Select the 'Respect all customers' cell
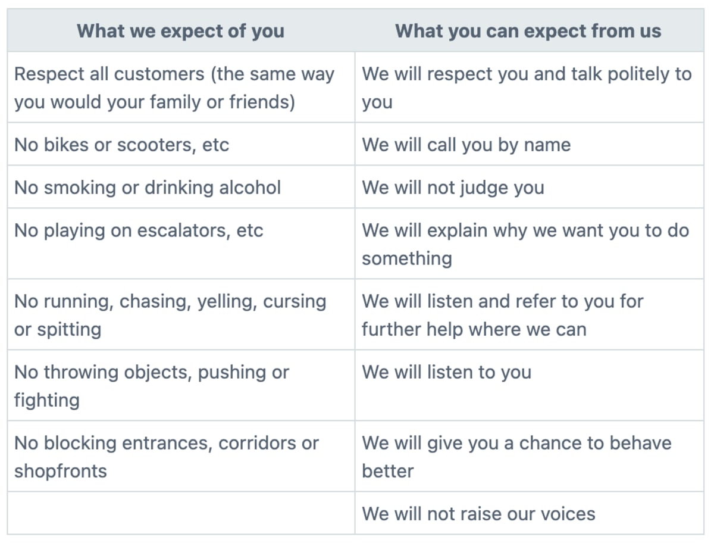 [181, 88]
